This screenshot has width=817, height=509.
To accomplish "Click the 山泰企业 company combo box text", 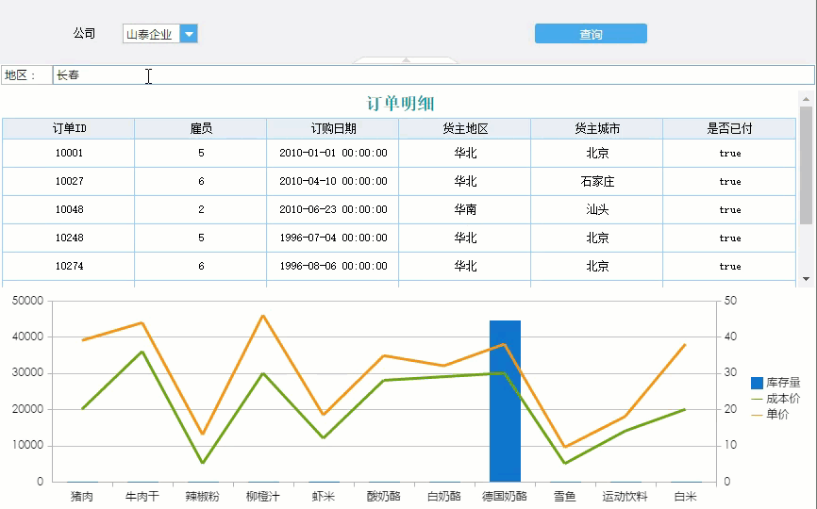I will [x=150, y=34].
